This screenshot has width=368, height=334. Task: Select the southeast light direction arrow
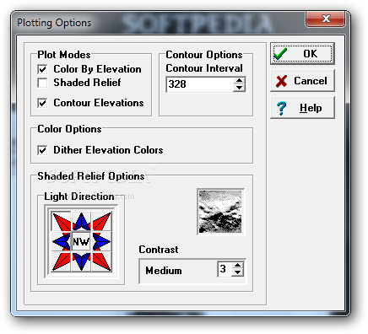click(x=101, y=261)
